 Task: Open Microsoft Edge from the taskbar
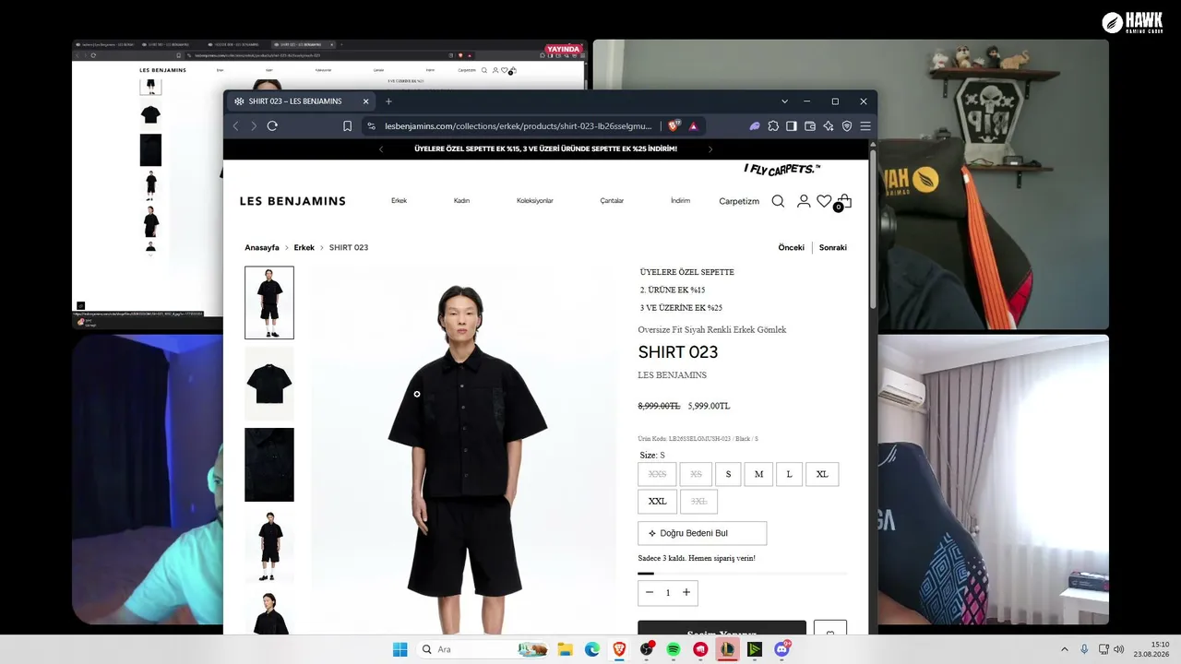[592, 649]
